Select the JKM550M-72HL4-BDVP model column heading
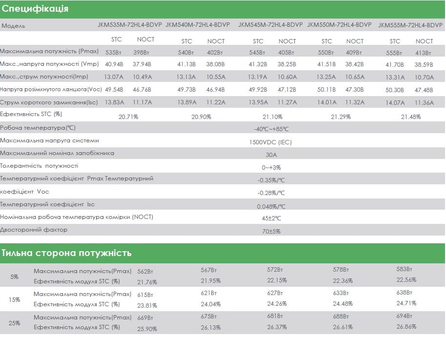The height and width of the screenshot is (337, 446). pyautogui.click(x=339, y=25)
